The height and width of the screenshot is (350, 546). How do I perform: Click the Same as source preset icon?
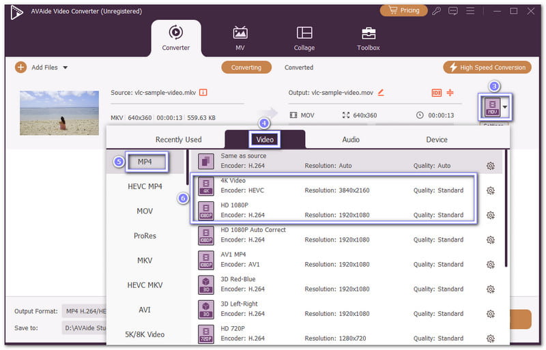pyautogui.click(x=206, y=161)
